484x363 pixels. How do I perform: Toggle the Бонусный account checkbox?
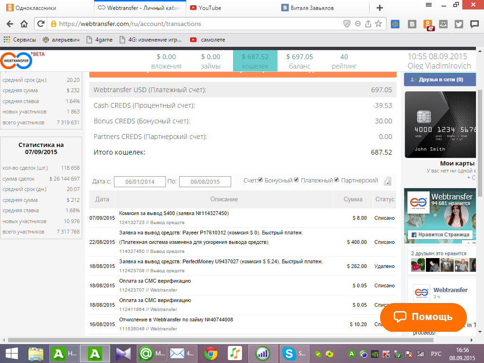click(260, 180)
